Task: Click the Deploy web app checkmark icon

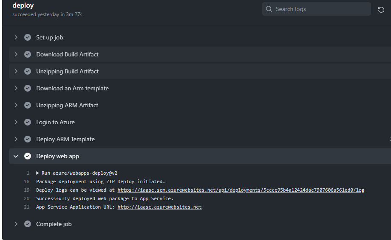Action: tap(28, 156)
